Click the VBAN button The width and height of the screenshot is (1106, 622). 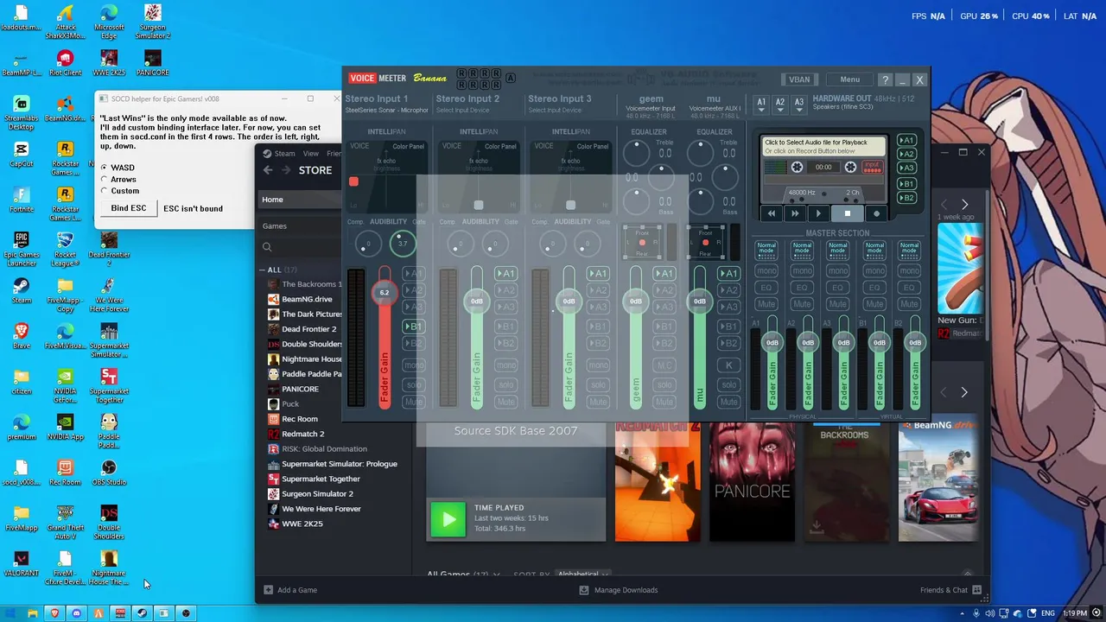pos(799,79)
